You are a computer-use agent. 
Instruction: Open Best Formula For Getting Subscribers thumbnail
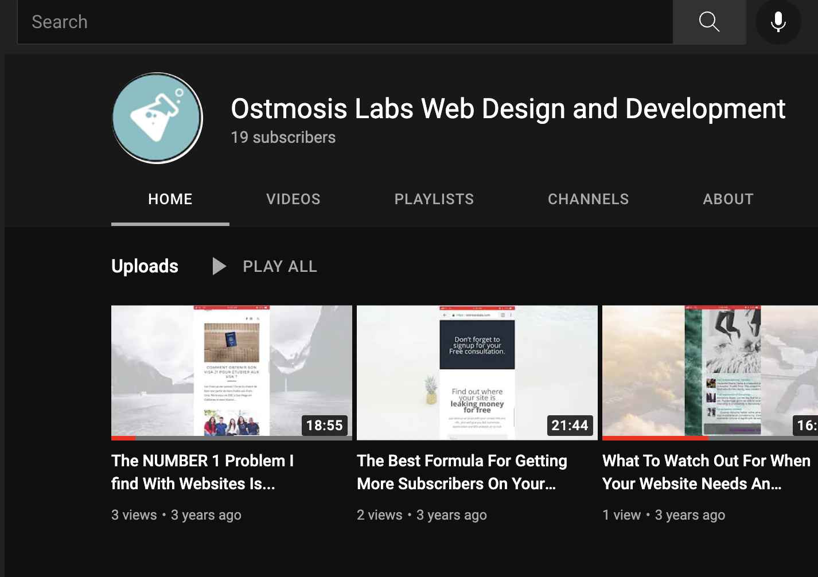(477, 373)
